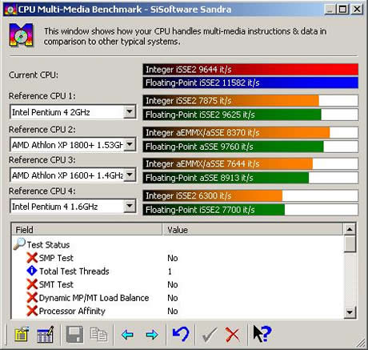The image size is (368, 350).
Task: Click the red X cancel icon
Action: 233,335
